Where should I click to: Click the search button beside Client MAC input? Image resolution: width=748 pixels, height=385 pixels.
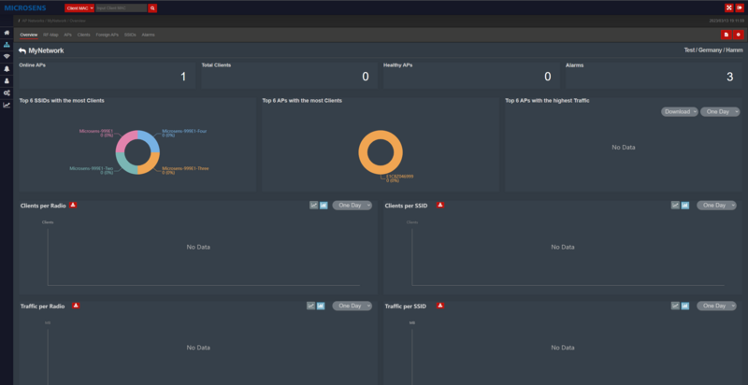(152, 7)
